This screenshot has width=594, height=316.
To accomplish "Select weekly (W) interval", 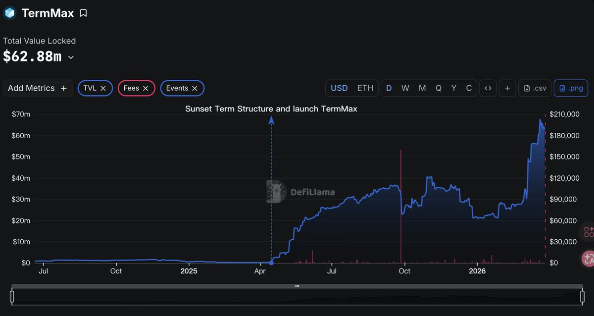I will pos(405,88).
